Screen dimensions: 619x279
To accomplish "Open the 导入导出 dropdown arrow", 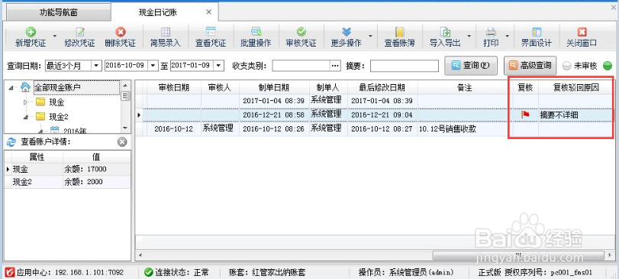I will 469,36.
